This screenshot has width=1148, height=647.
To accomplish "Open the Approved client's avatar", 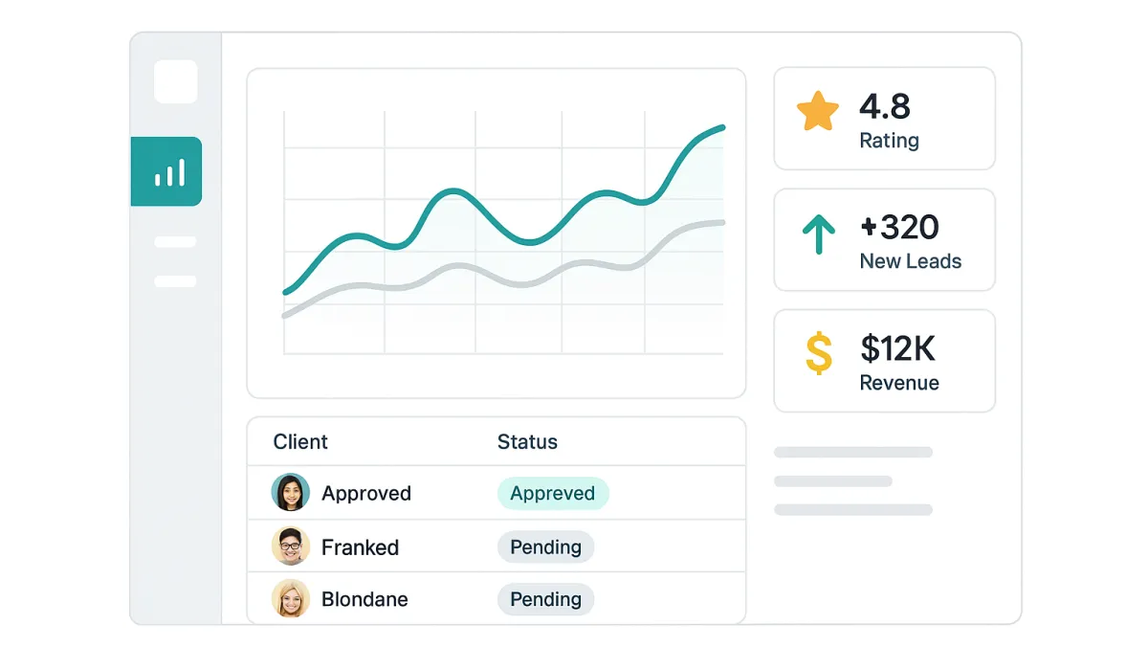I will pyautogui.click(x=290, y=493).
